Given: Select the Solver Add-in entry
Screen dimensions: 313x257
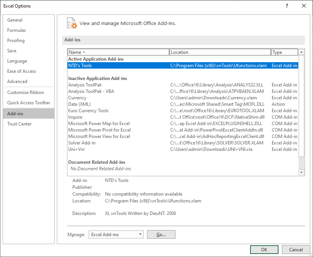Looking at the screenshot, I should [x=82, y=143].
